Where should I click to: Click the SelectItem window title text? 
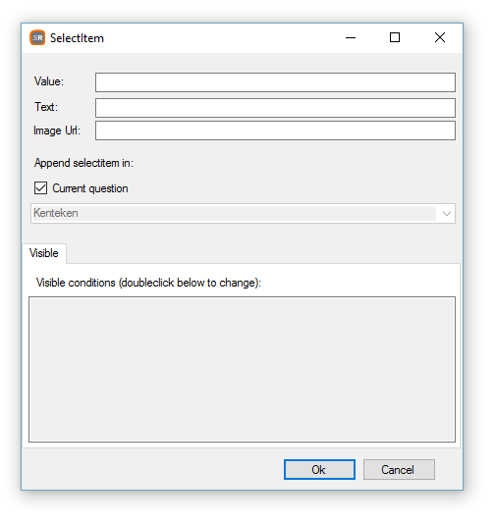pyautogui.click(x=78, y=38)
